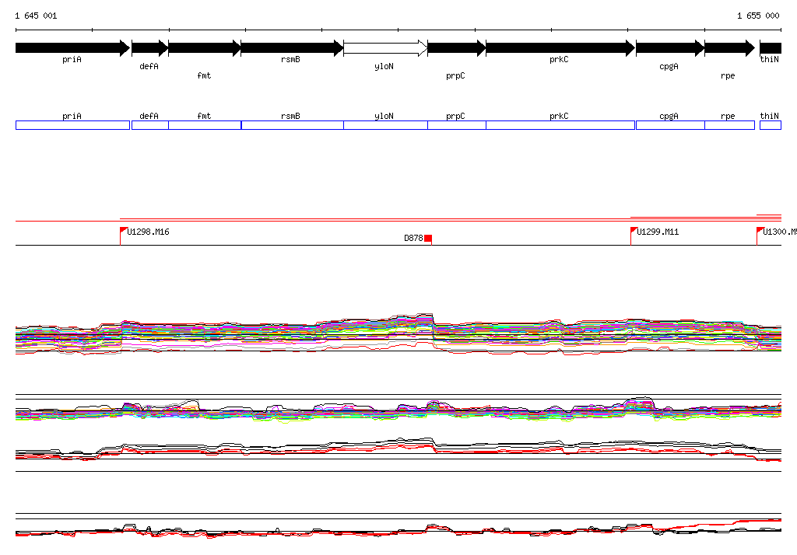
Task: Click the blue fmt annotation box
Action: click(x=205, y=125)
